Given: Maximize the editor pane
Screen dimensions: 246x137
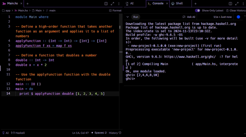Looking at the screenshot, I should tap(112, 4).
